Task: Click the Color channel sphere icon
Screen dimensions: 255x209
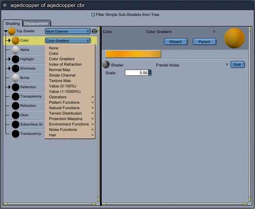Action: [x=15, y=40]
